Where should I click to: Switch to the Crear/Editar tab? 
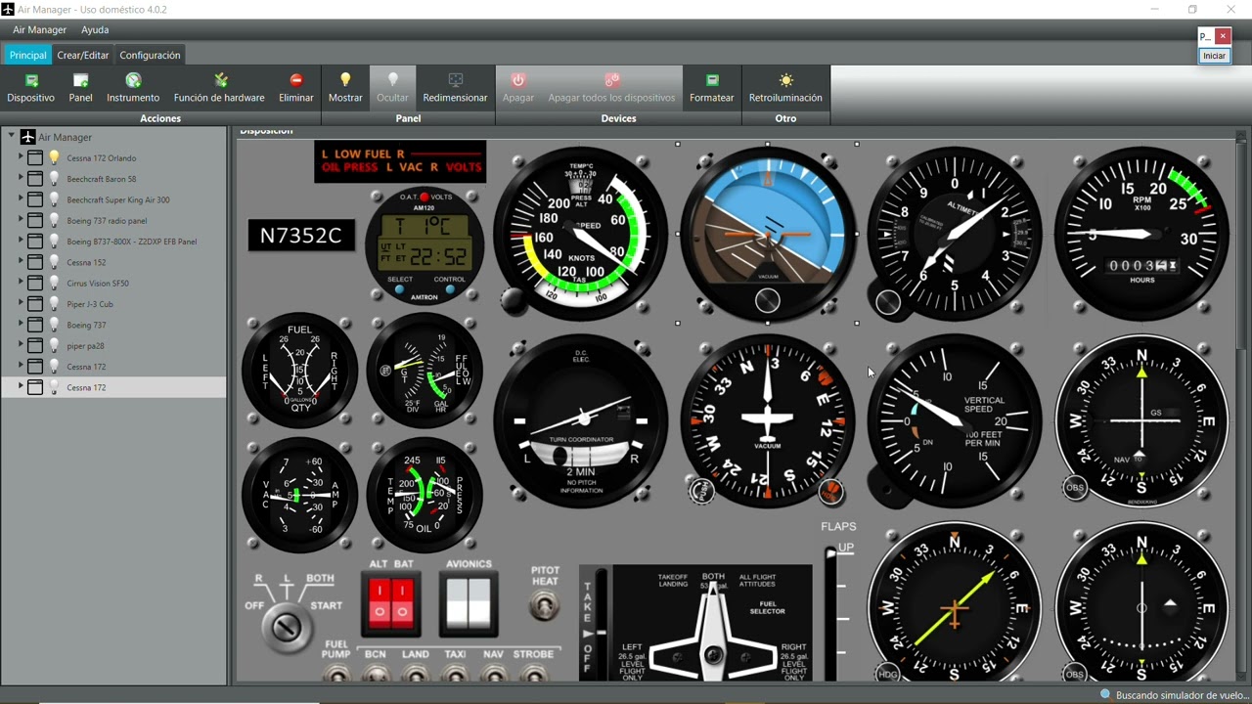click(x=83, y=55)
